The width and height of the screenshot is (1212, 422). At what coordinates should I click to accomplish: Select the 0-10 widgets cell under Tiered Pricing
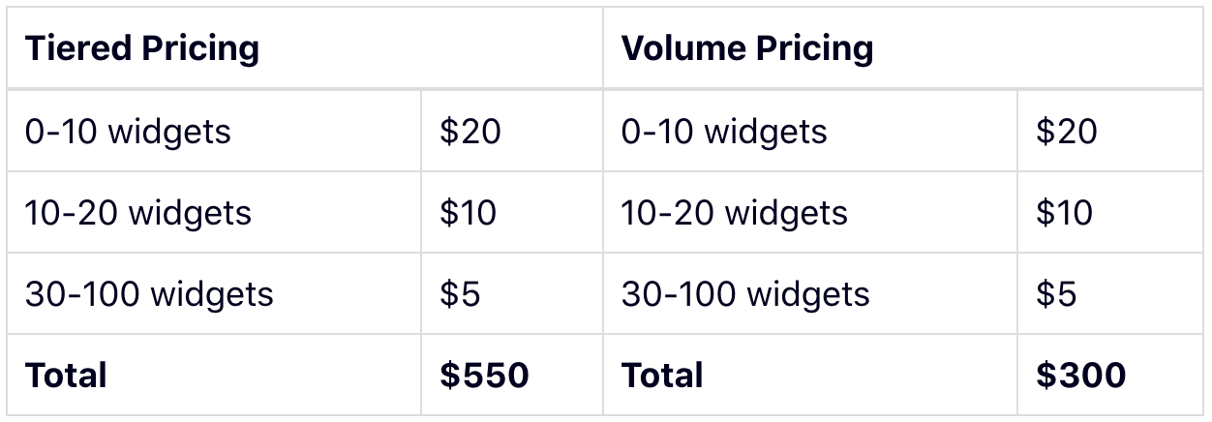pos(128,132)
